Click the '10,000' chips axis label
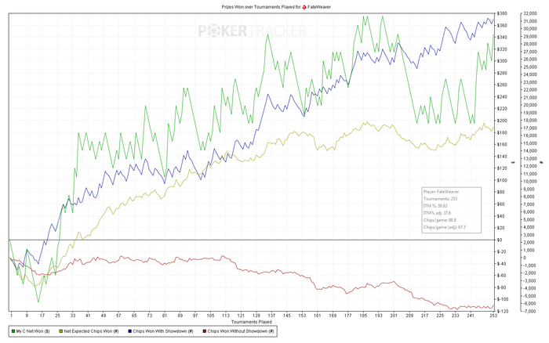Screen dimensions: 549x343 (529, 182)
